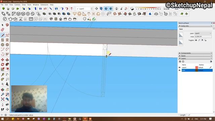Click the black house view icon
This screenshot has height=121, width=215.
point(60,19)
